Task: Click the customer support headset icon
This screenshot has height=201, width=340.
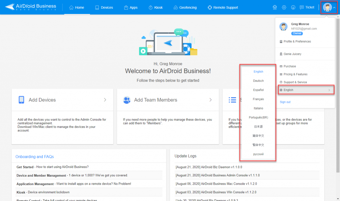Action: pyautogui.click(x=275, y=7)
